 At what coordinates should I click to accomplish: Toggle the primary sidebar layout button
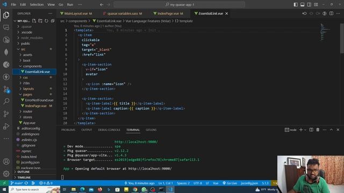(x=296, y=5)
